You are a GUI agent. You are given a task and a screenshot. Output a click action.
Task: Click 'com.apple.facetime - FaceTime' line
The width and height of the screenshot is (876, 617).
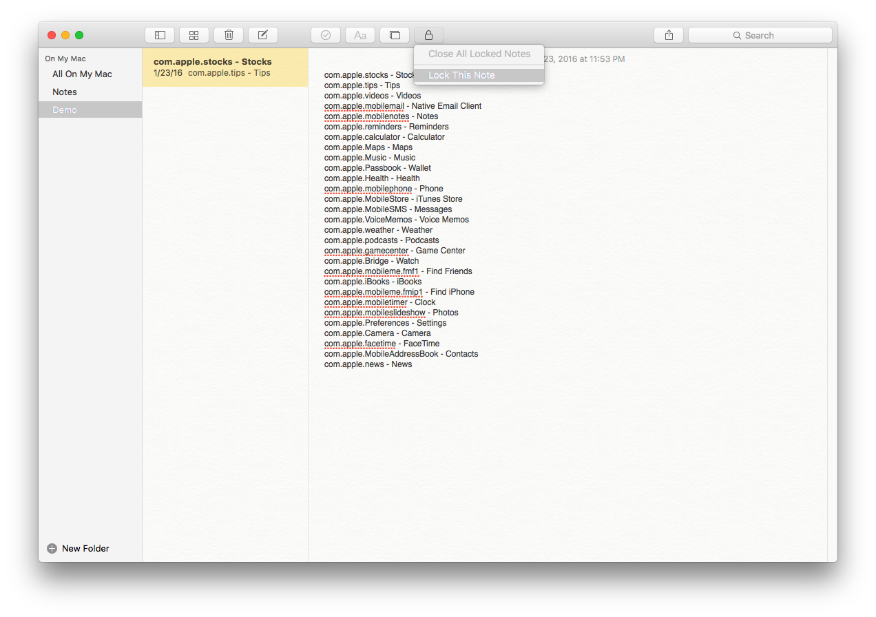[382, 344]
